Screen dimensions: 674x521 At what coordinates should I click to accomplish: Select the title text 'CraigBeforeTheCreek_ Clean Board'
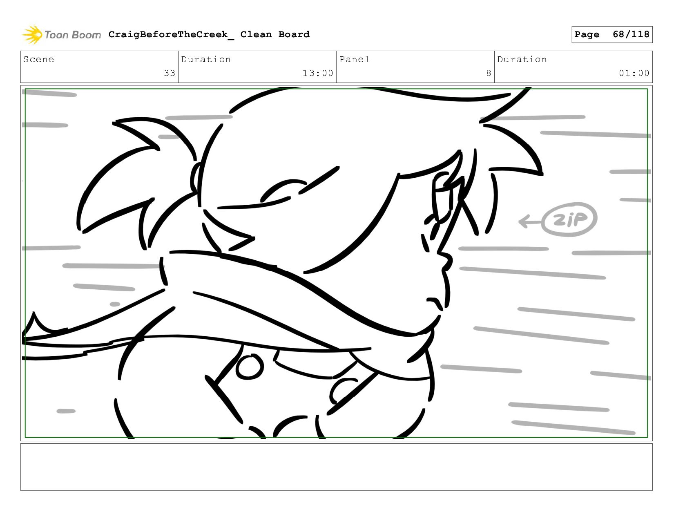coord(209,34)
